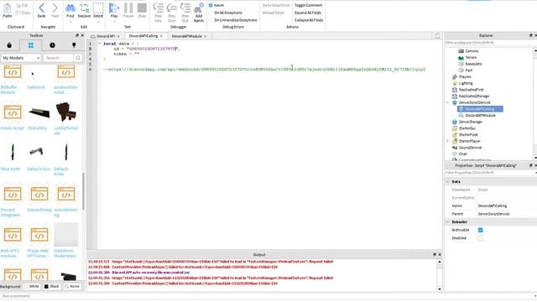The height and width of the screenshot is (302, 537).
Task: Undock the Output panel
Action: [x=435, y=254]
